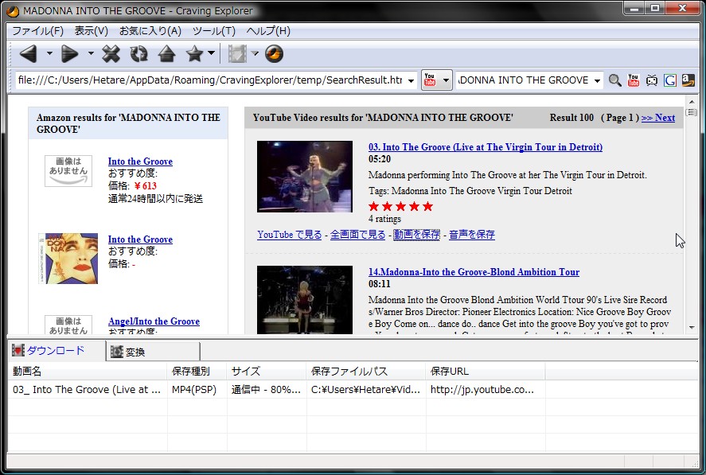Screen dimensions: 706x475
Task: Click the film strip video icon in toolbar
Action: click(x=237, y=54)
